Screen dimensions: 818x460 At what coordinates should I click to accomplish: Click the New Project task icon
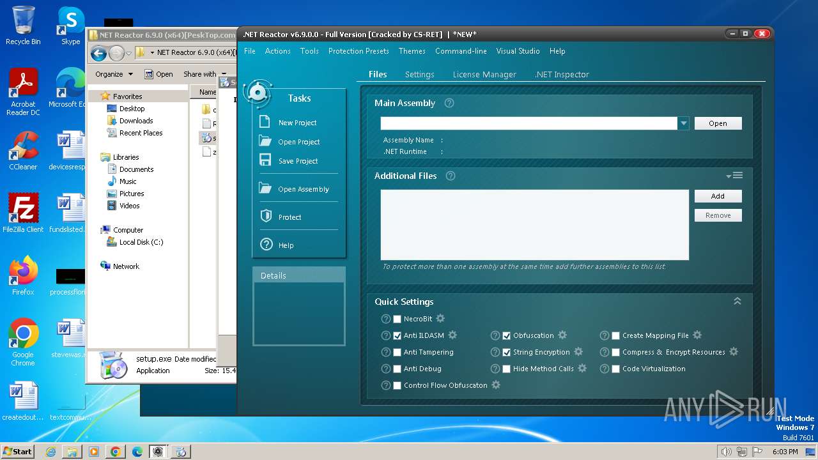pos(265,122)
